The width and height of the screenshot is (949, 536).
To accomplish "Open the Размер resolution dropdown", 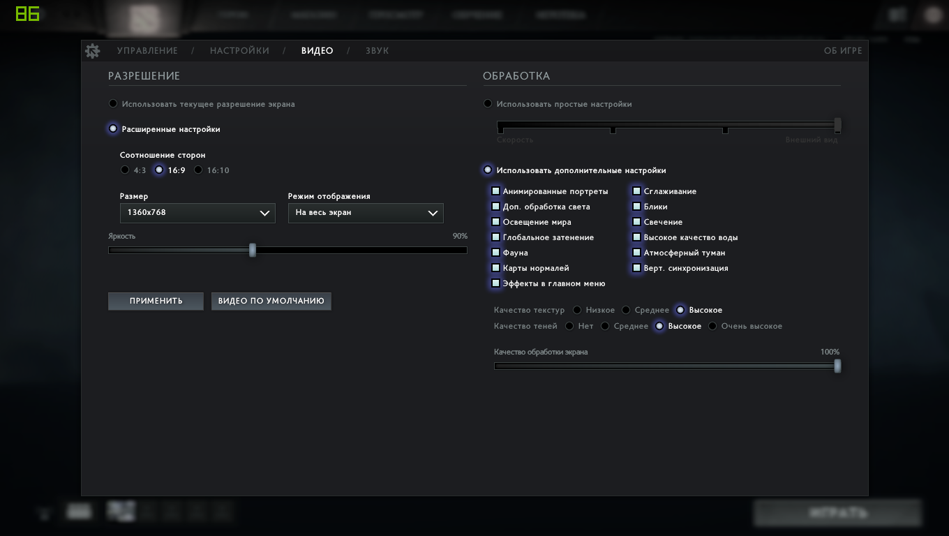I will click(x=197, y=213).
